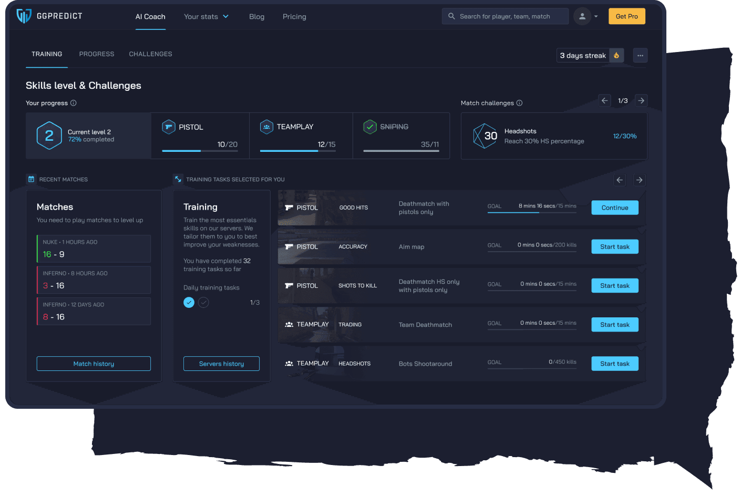Viewport: 741px width, 496px height.
Task: Click the GGPredict logo
Action: click(x=49, y=16)
